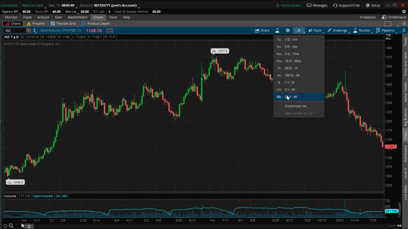
Task: Open chart settings gear icon
Action: click(288, 31)
